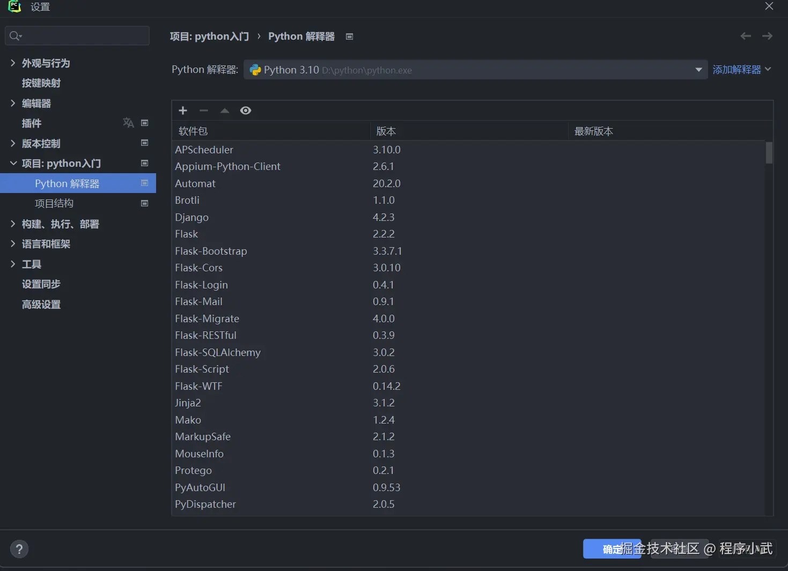The width and height of the screenshot is (788, 571).
Task: Select the Flask-Script package row
Action: [468, 369]
